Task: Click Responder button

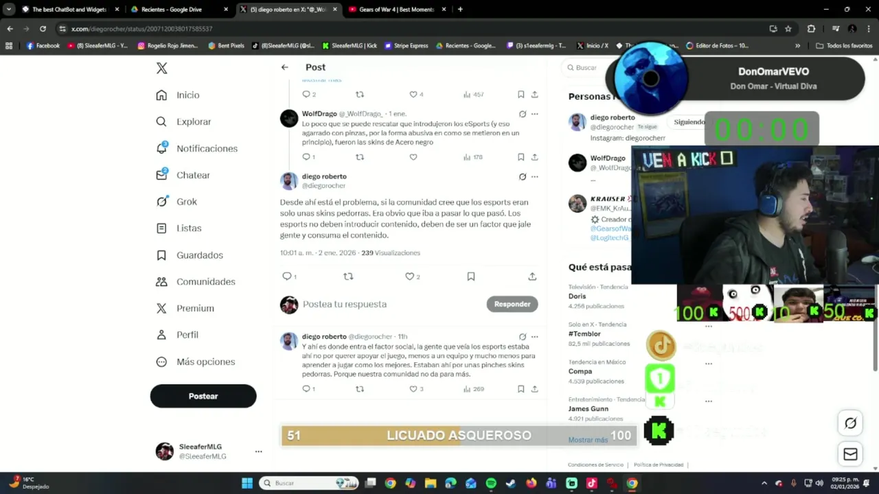Action: (512, 304)
